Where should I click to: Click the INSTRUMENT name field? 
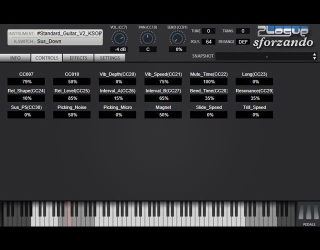coord(69,33)
